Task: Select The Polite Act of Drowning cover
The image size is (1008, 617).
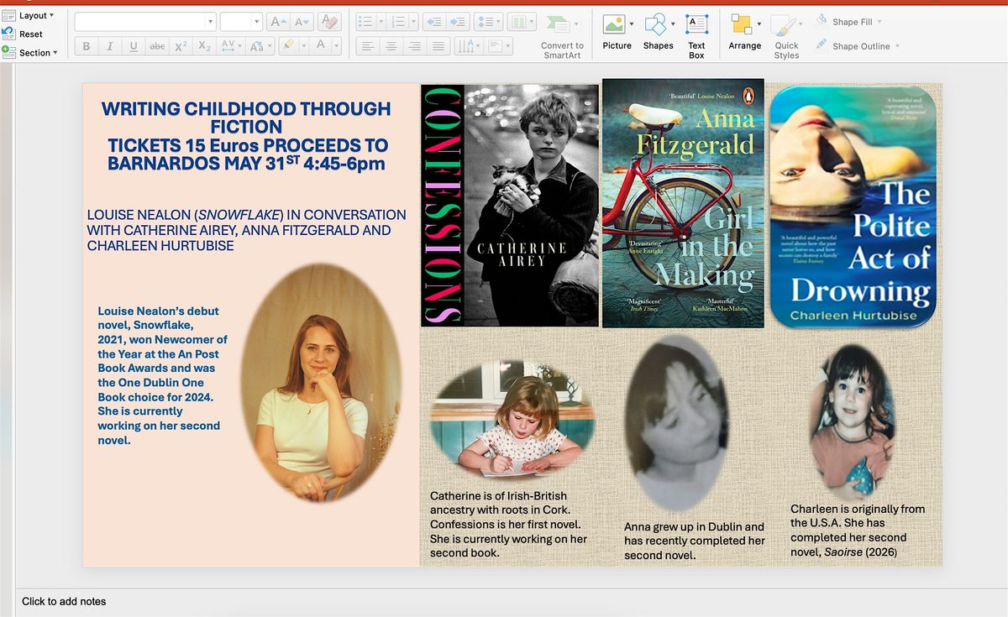Action: pos(853,207)
